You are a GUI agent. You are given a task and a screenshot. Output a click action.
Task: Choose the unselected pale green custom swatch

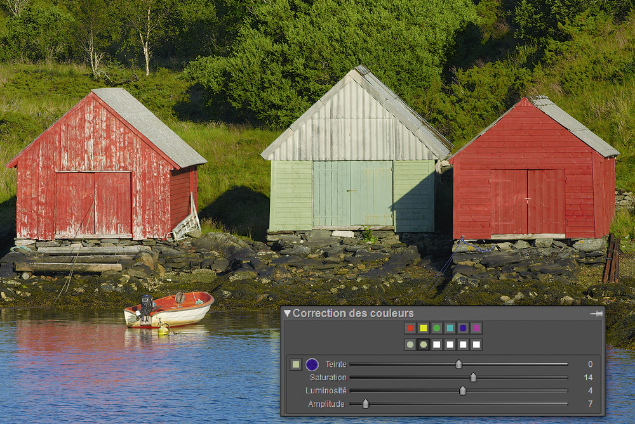pos(410,345)
